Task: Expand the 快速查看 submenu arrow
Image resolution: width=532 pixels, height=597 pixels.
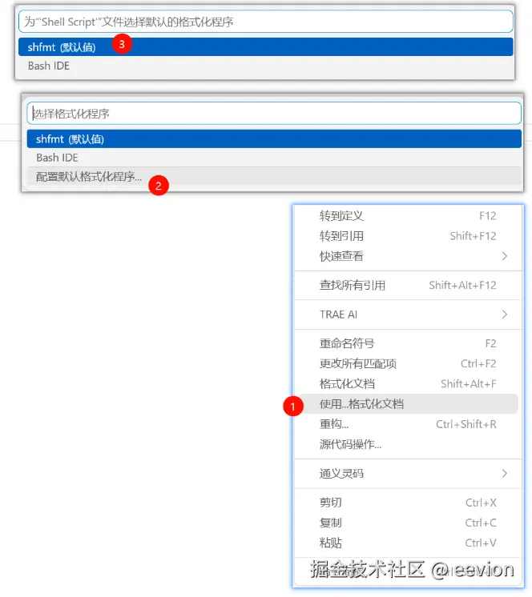Action: pos(505,256)
